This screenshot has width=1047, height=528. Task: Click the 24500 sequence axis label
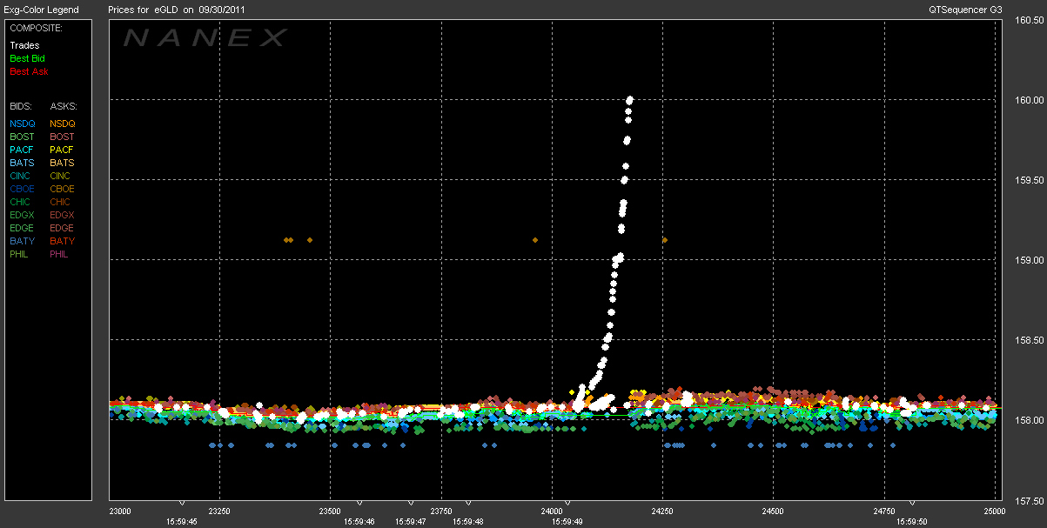[x=774, y=511]
